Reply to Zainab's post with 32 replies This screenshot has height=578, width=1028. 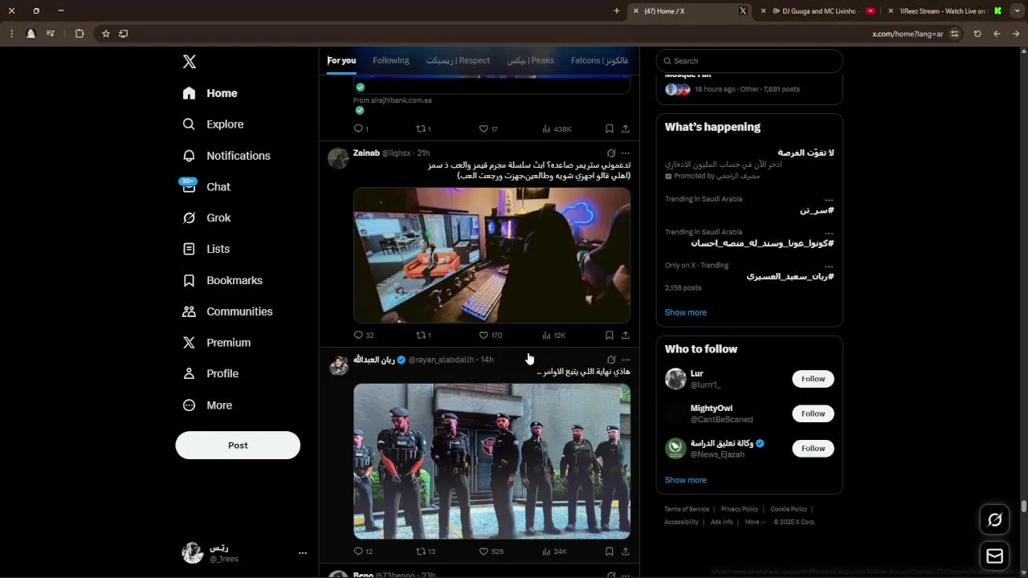[364, 336]
